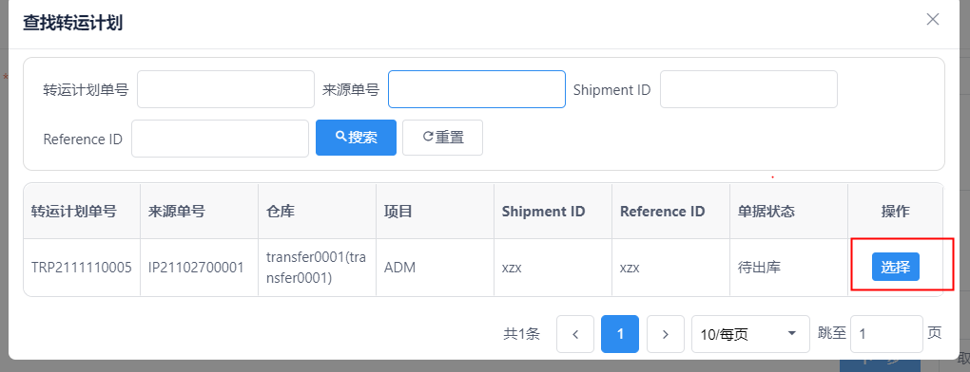Screen dimensions: 970x372
Task: Click the 待出库 status cell
Action: [788, 268]
